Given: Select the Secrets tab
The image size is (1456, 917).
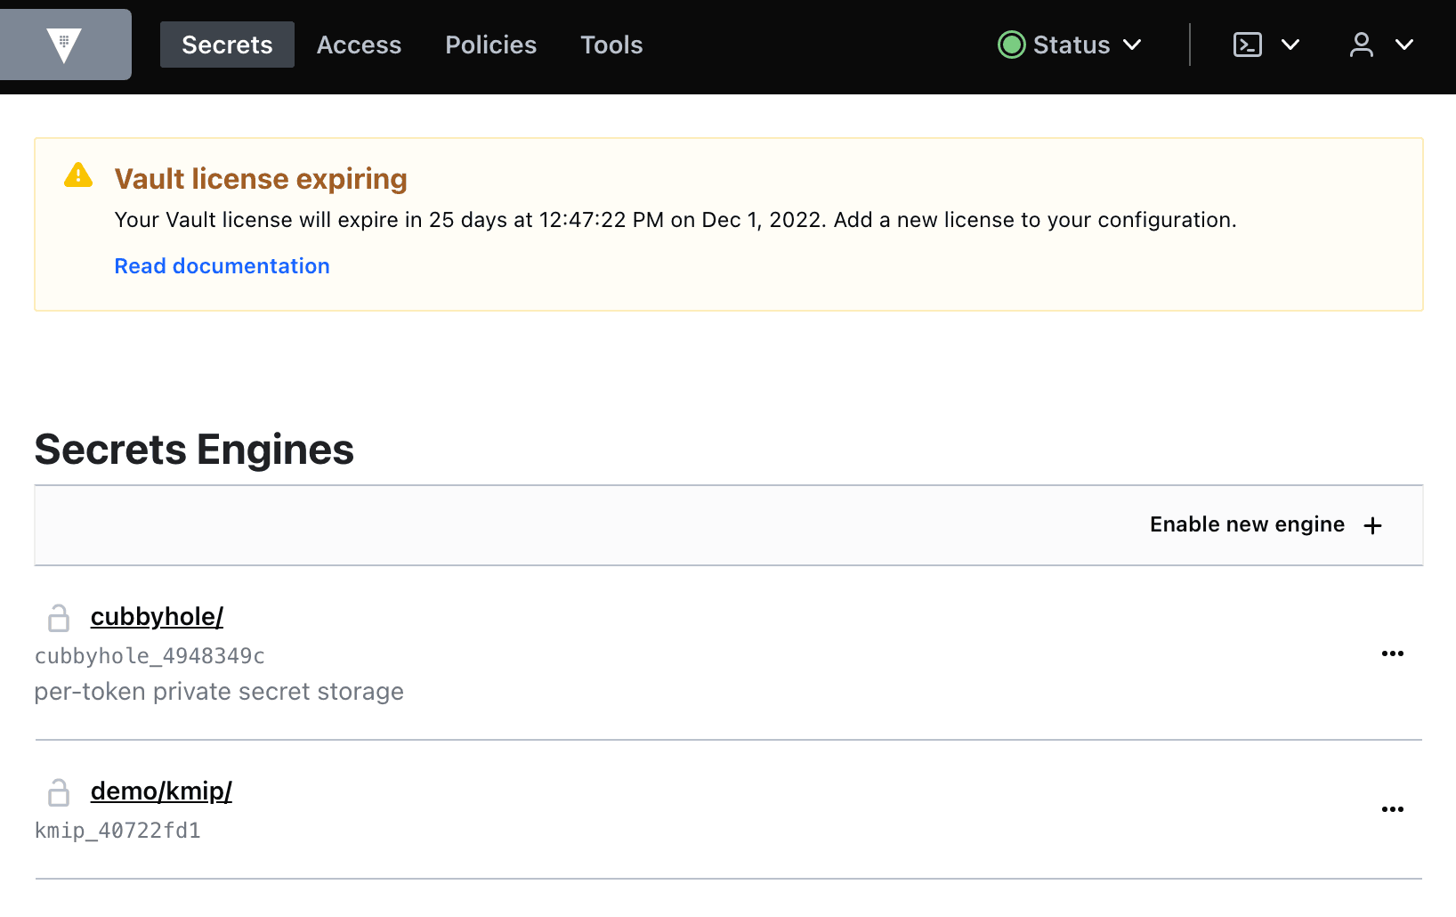Looking at the screenshot, I should pyautogui.click(x=227, y=45).
